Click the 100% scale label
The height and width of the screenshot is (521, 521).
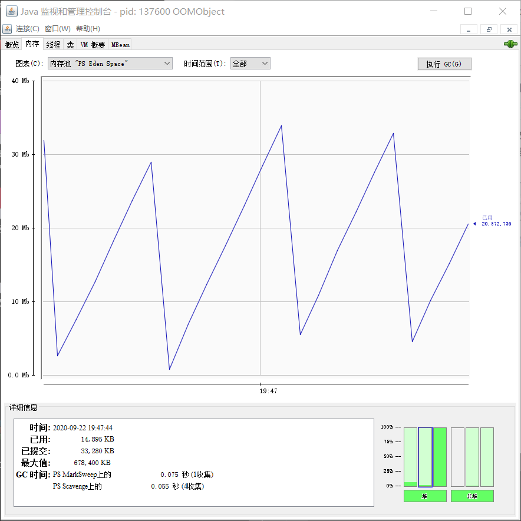pyautogui.click(x=387, y=427)
